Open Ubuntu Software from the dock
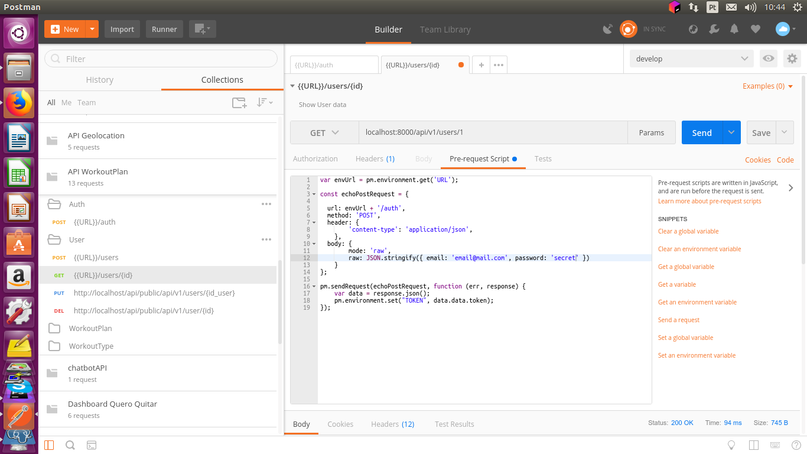Viewport: 807px width, 454px height. [x=19, y=242]
